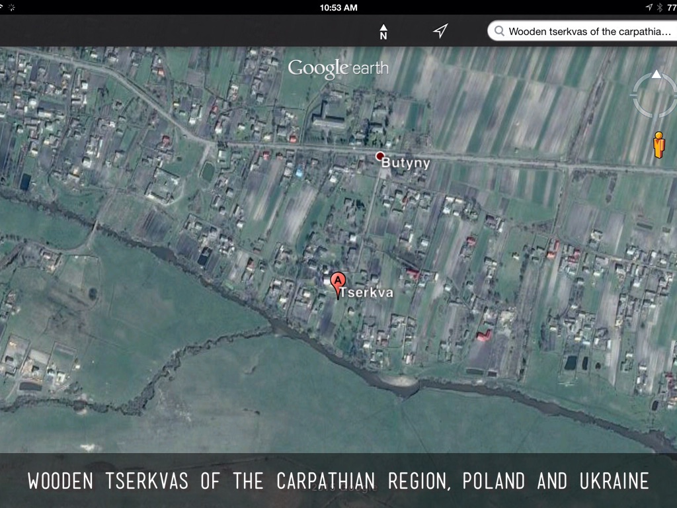This screenshot has width=677, height=508.
Task: Tap the magnifier icon in search field
Action: 499,31
